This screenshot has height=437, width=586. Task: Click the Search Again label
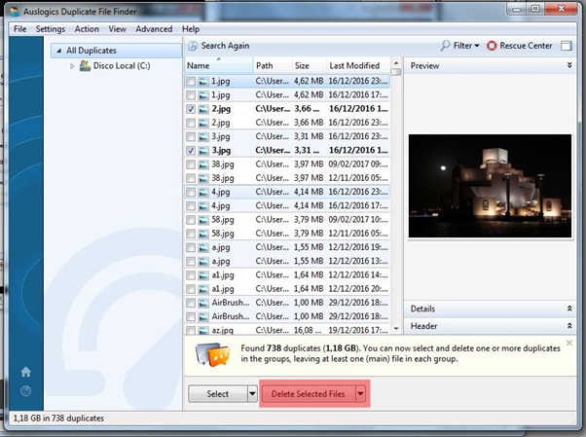[x=226, y=46]
